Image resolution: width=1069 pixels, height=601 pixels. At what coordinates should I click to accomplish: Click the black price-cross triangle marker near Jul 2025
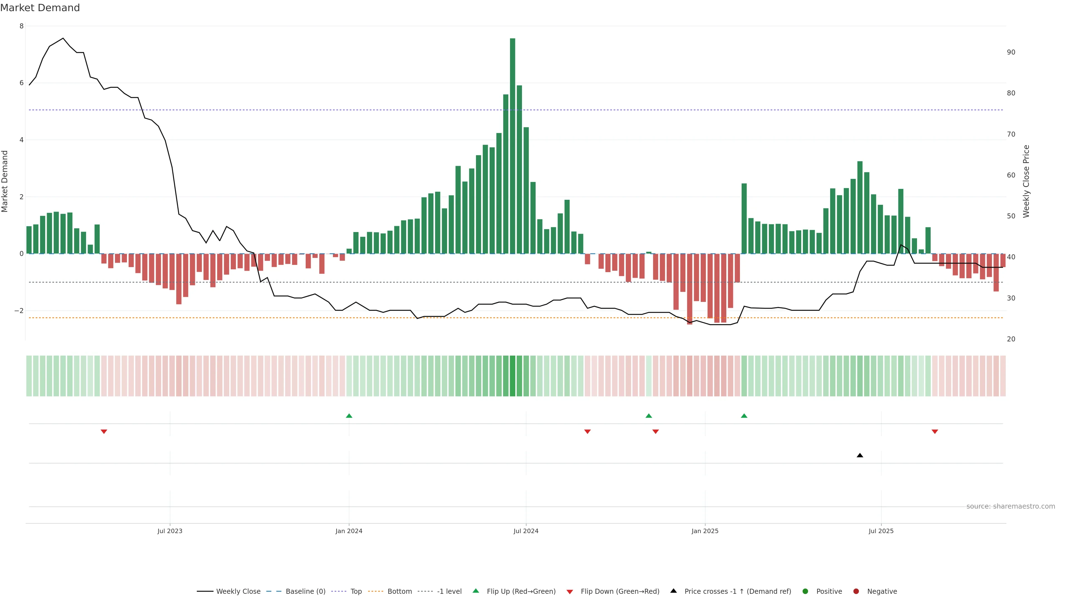coord(860,455)
